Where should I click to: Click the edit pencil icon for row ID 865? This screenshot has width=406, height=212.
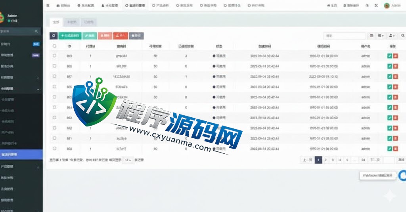[x=390, y=97]
